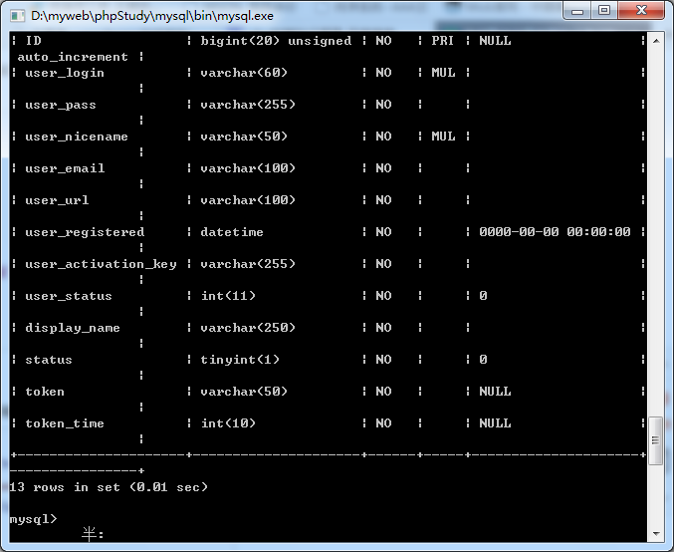Image resolution: width=674 pixels, height=552 pixels.
Task: Click the default 0 in status row
Action: pos(483,360)
